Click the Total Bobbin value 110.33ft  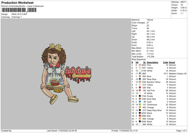pyautogui.click(x=150, y=56)
